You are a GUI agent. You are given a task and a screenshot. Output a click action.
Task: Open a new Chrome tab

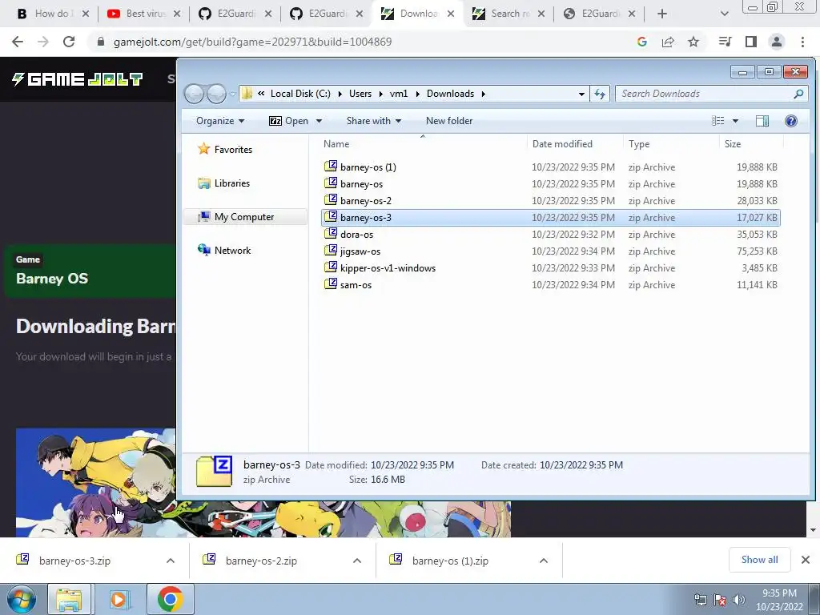662,14
